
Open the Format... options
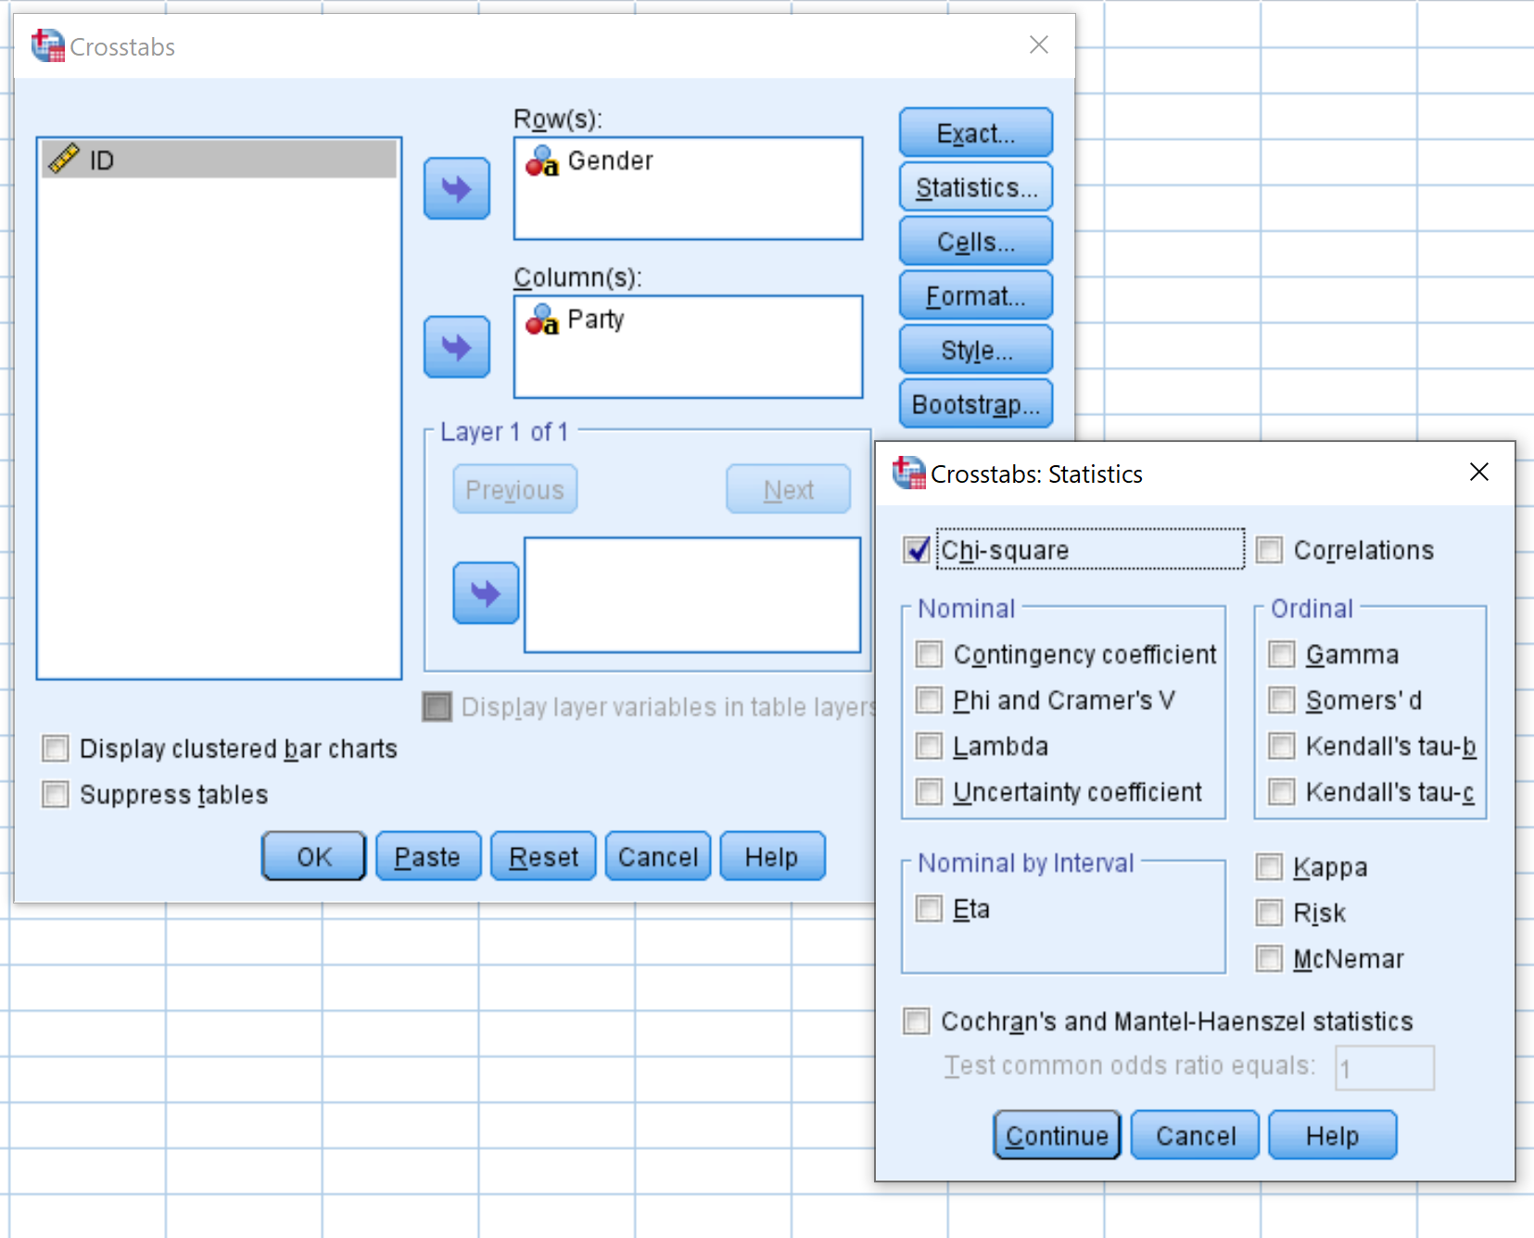tap(975, 296)
